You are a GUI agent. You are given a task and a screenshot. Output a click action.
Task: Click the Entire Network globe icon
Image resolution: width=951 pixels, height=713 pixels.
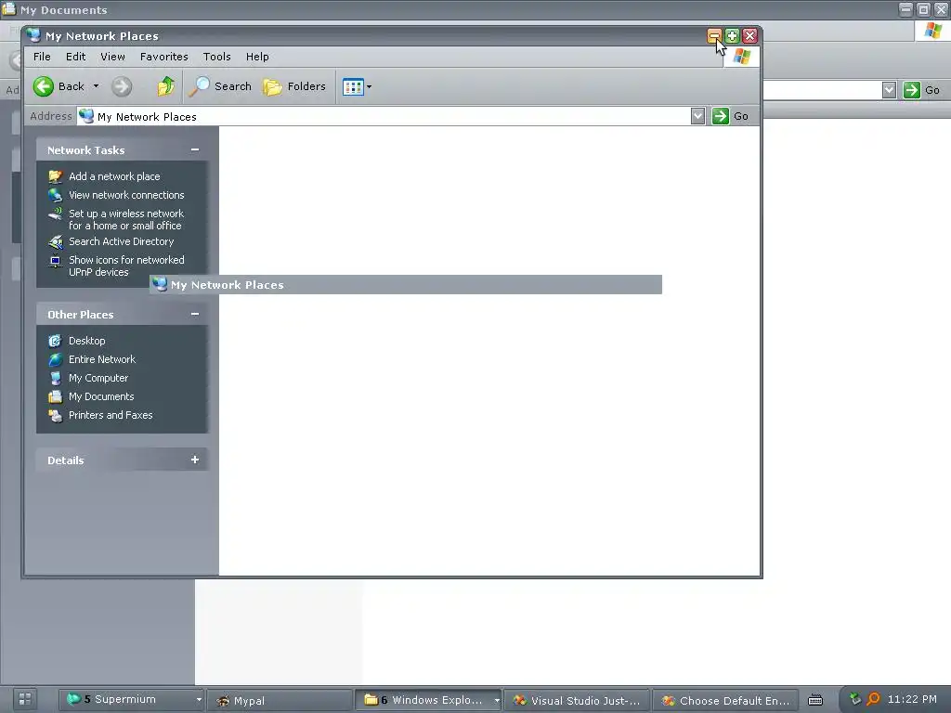coord(55,359)
